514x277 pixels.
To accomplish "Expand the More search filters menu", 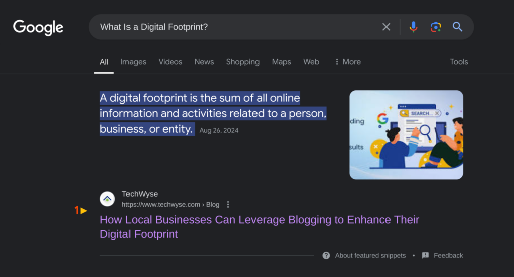I will pyautogui.click(x=348, y=62).
